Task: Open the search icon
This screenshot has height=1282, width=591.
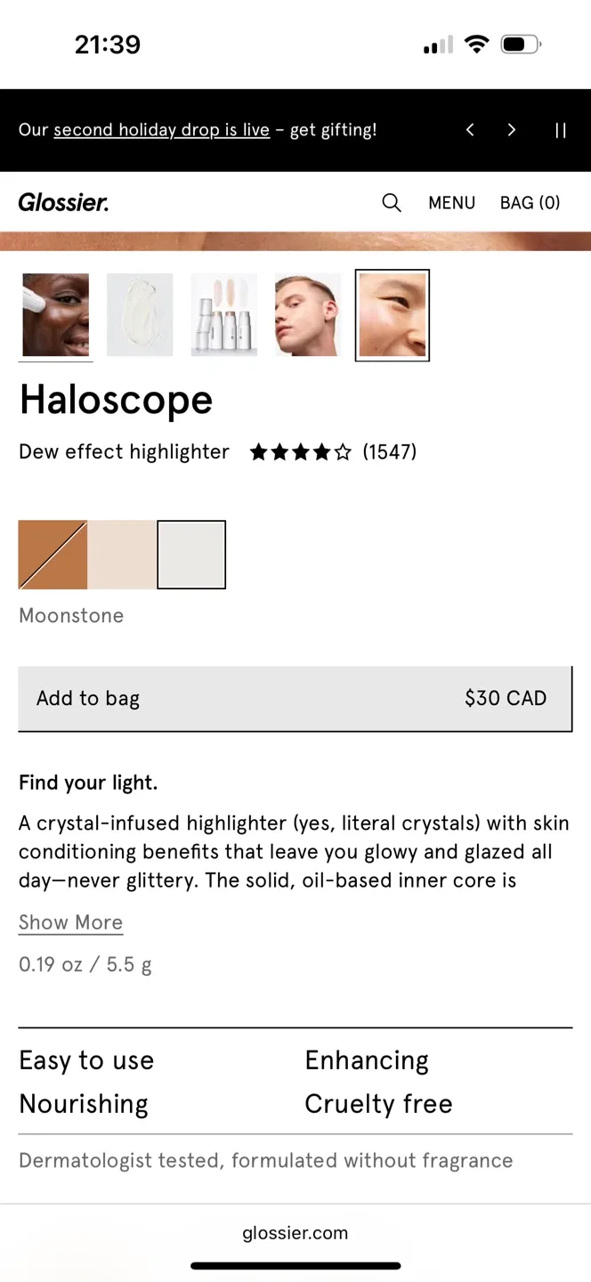Action: click(x=392, y=203)
